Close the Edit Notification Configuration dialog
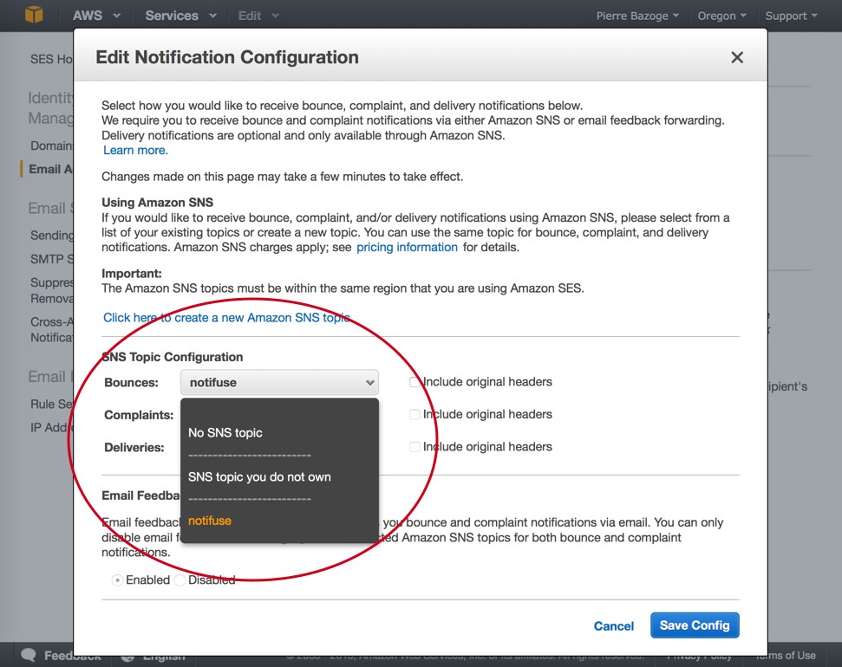 [x=737, y=57]
